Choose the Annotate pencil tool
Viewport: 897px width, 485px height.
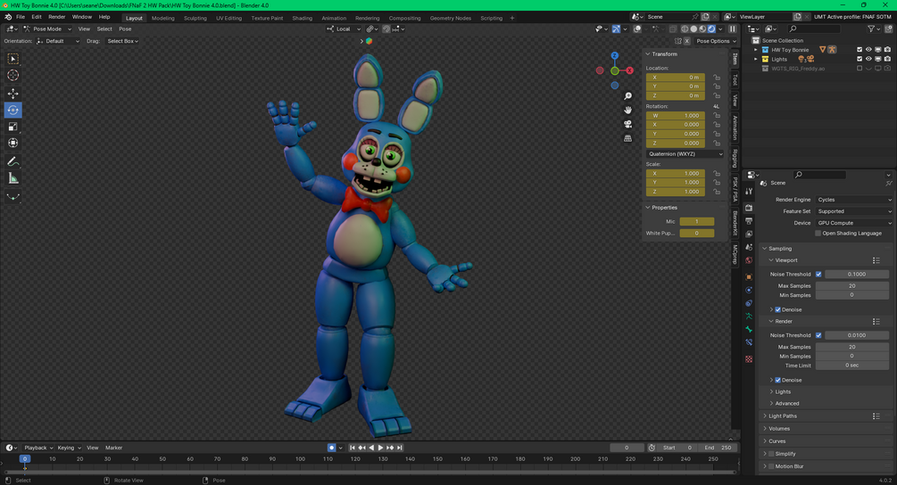click(x=13, y=161)
